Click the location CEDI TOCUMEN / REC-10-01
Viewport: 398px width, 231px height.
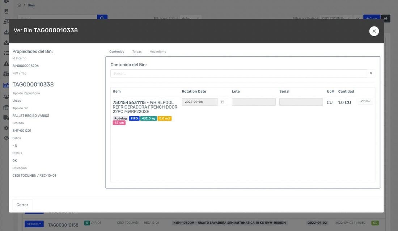pyautogui.click(x=34, y=176)
